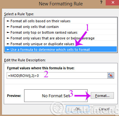Open help with the question mark icon
This screenshot has width=119, height=116.
(x=101, y=2)
